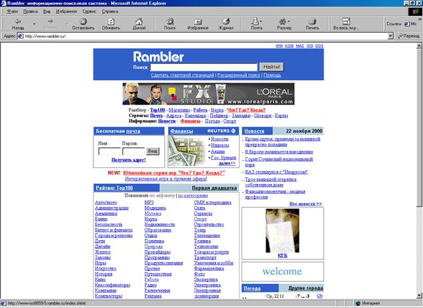Click the Помощь link under search
The image size is (423, 308).
coord(272,75)
